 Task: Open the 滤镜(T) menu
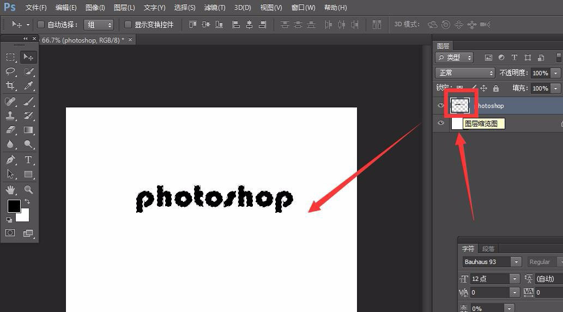coord(215,7)
